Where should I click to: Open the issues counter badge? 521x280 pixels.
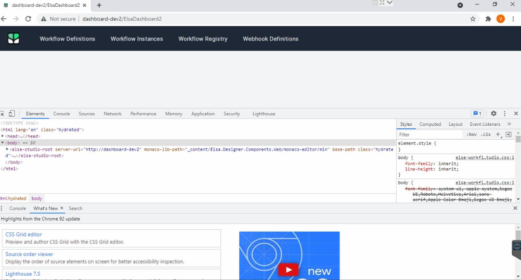pyautogui.click(x=478, y=114)
